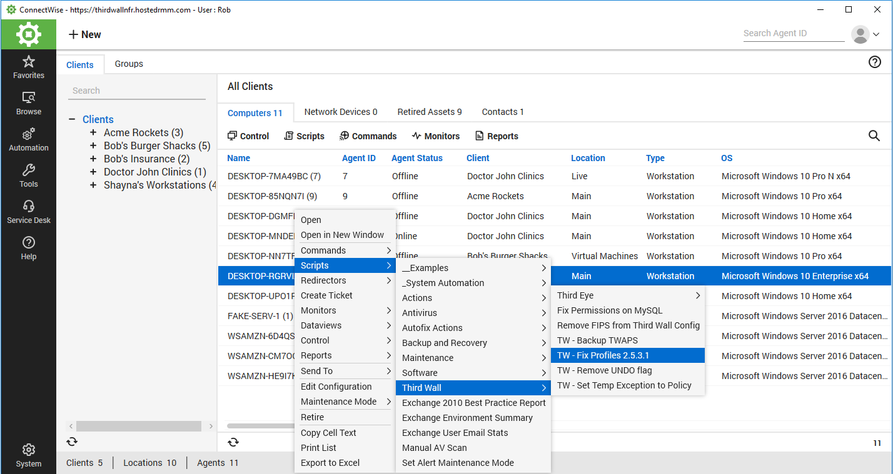Open the Commands submenu in context menu
Image resolution: width=893 pixels, height=474 pixels.
pyautogui.click(x=345, y=250)
